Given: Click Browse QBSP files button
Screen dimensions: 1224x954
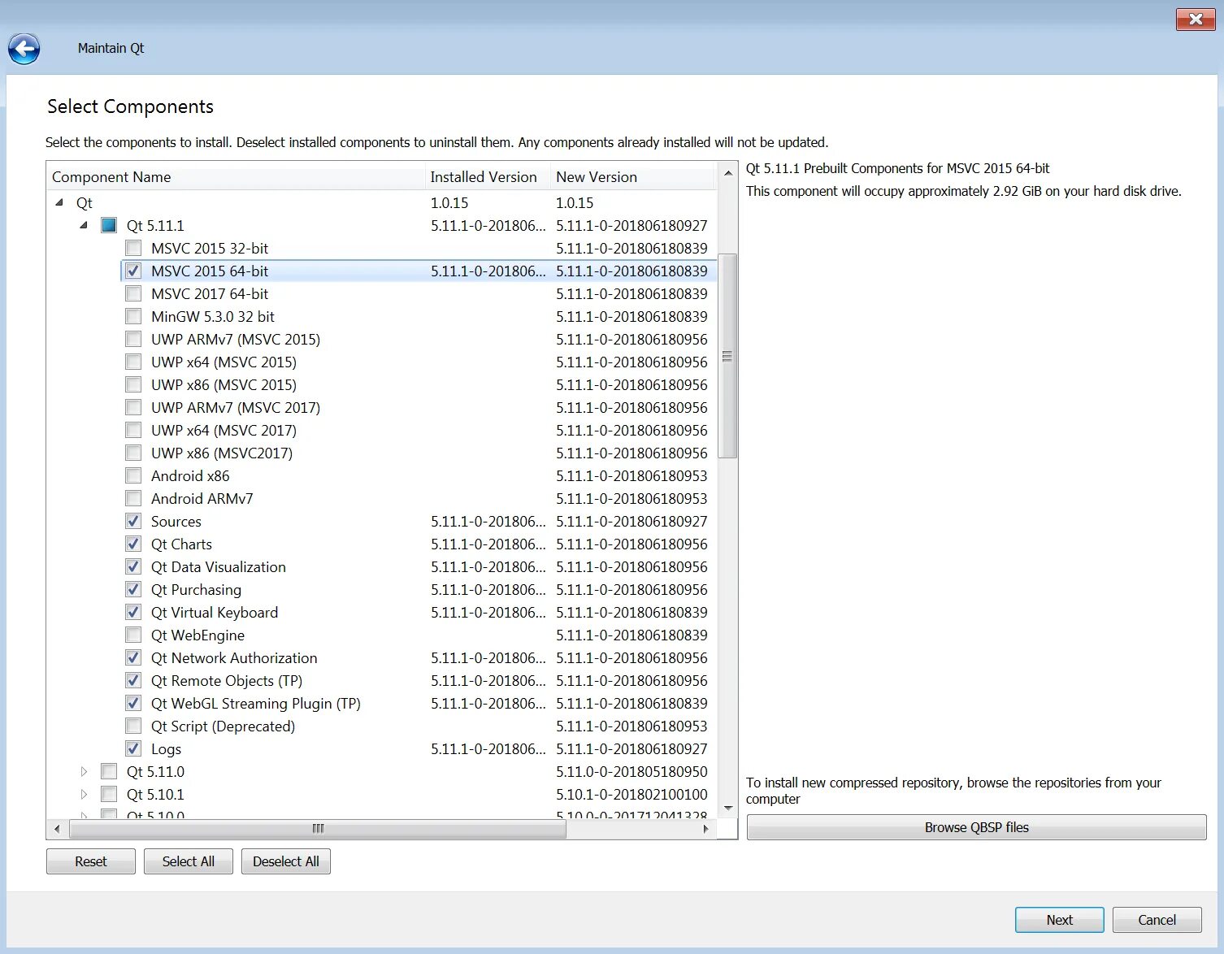Looking at the screenshot, I should (976, 827).
